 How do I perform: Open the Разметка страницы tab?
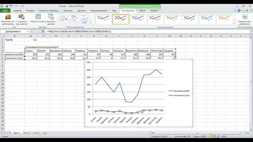(x=49, y=11)
